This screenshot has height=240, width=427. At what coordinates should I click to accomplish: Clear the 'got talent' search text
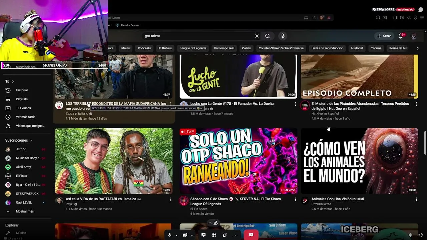(257, 36)
